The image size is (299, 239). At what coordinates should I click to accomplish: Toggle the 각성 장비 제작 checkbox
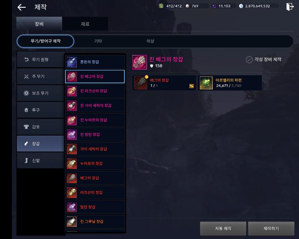pyautogui.click(x=249, y=60)
